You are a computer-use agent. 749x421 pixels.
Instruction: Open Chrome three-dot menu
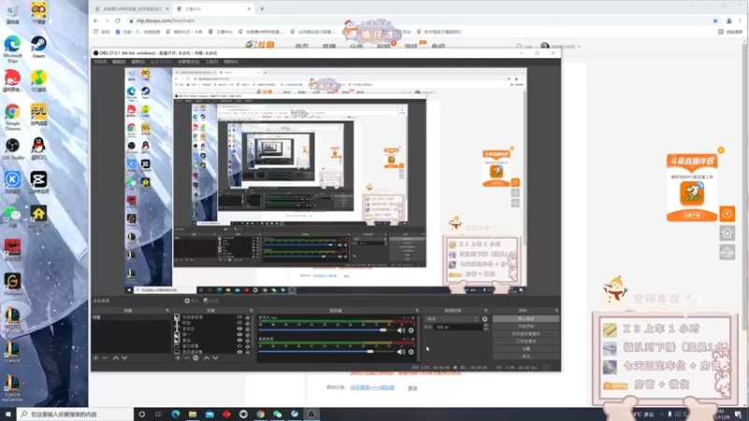[741, 21]
